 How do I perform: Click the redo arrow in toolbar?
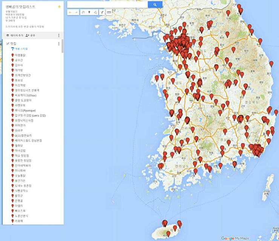pyautogui.click(x=77, y=12)
